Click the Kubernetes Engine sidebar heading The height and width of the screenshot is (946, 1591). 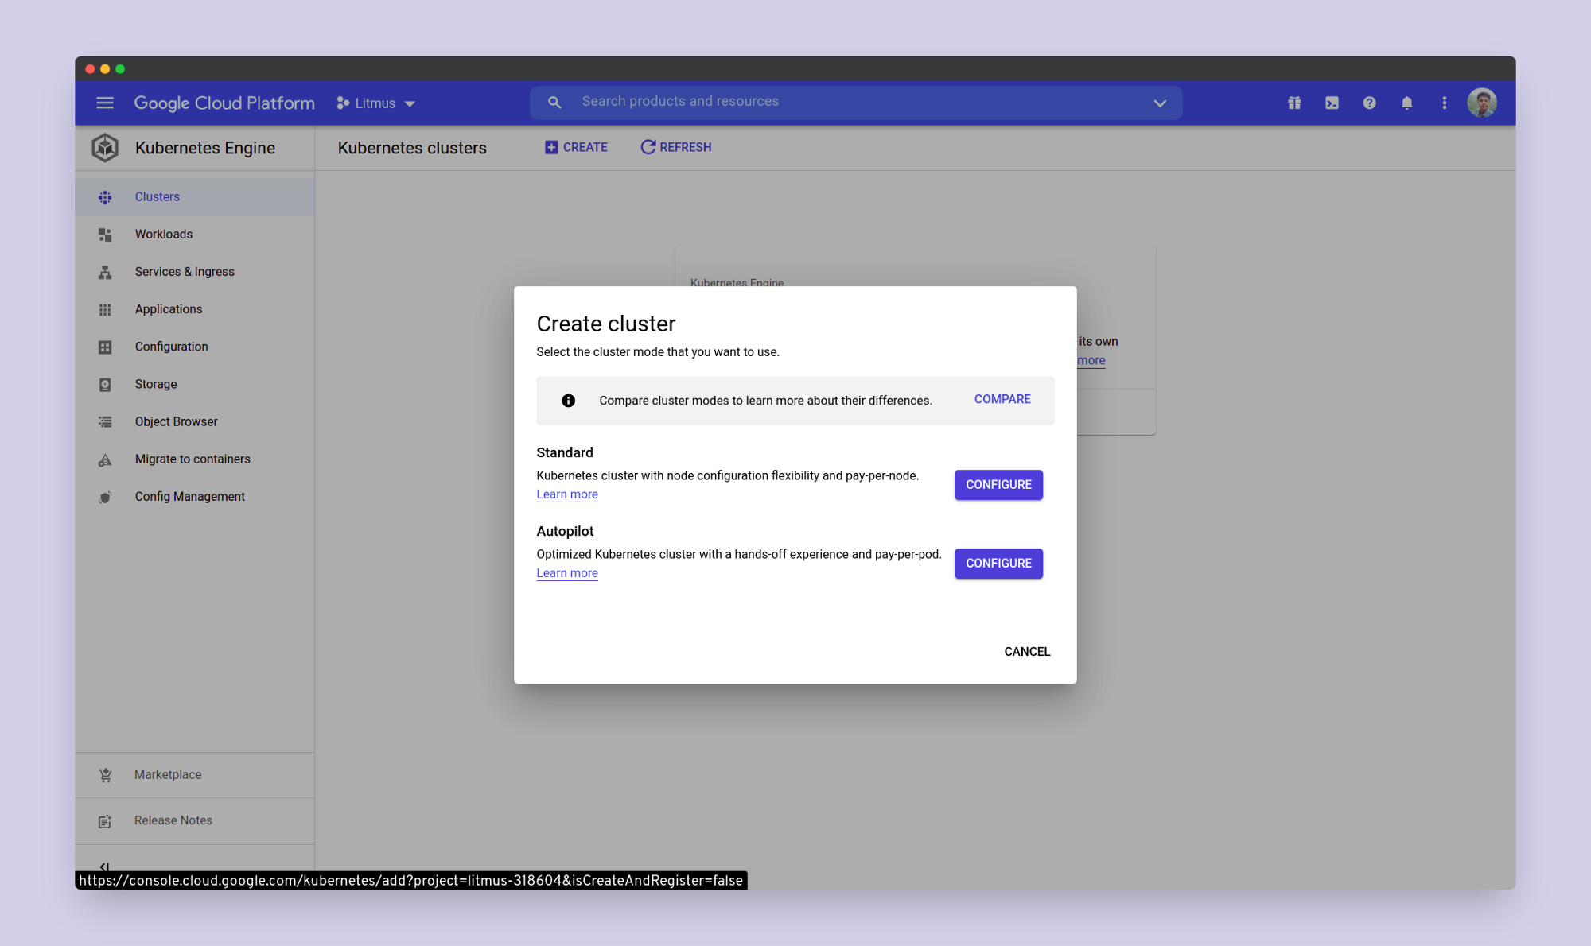tap(205, 148)
